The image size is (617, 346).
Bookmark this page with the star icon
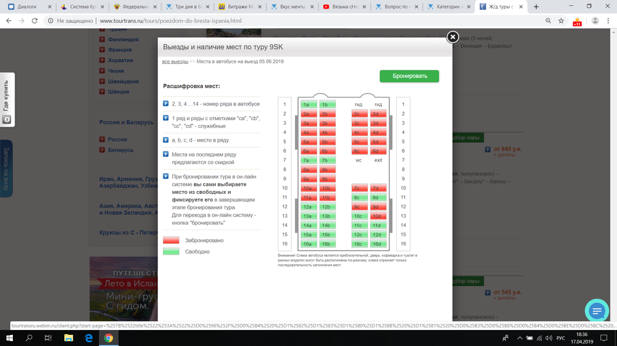coord(561,20)
